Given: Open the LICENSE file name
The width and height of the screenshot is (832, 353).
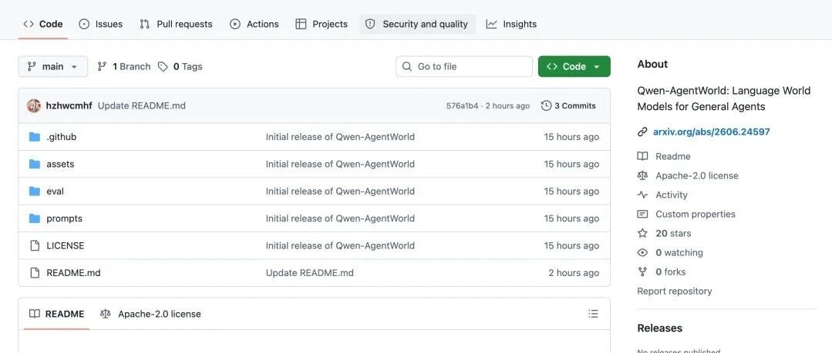Looking at the screenshot, I should pyautogui.click(x=66, y=245).
